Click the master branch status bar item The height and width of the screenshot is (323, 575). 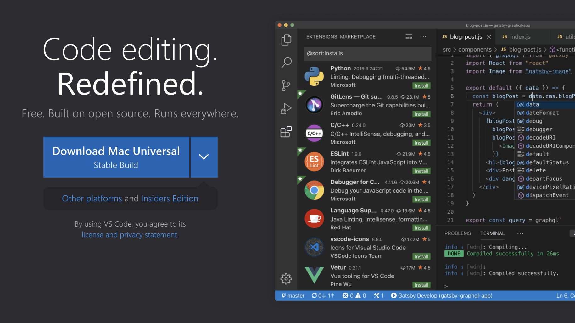[x=293, y=296]
